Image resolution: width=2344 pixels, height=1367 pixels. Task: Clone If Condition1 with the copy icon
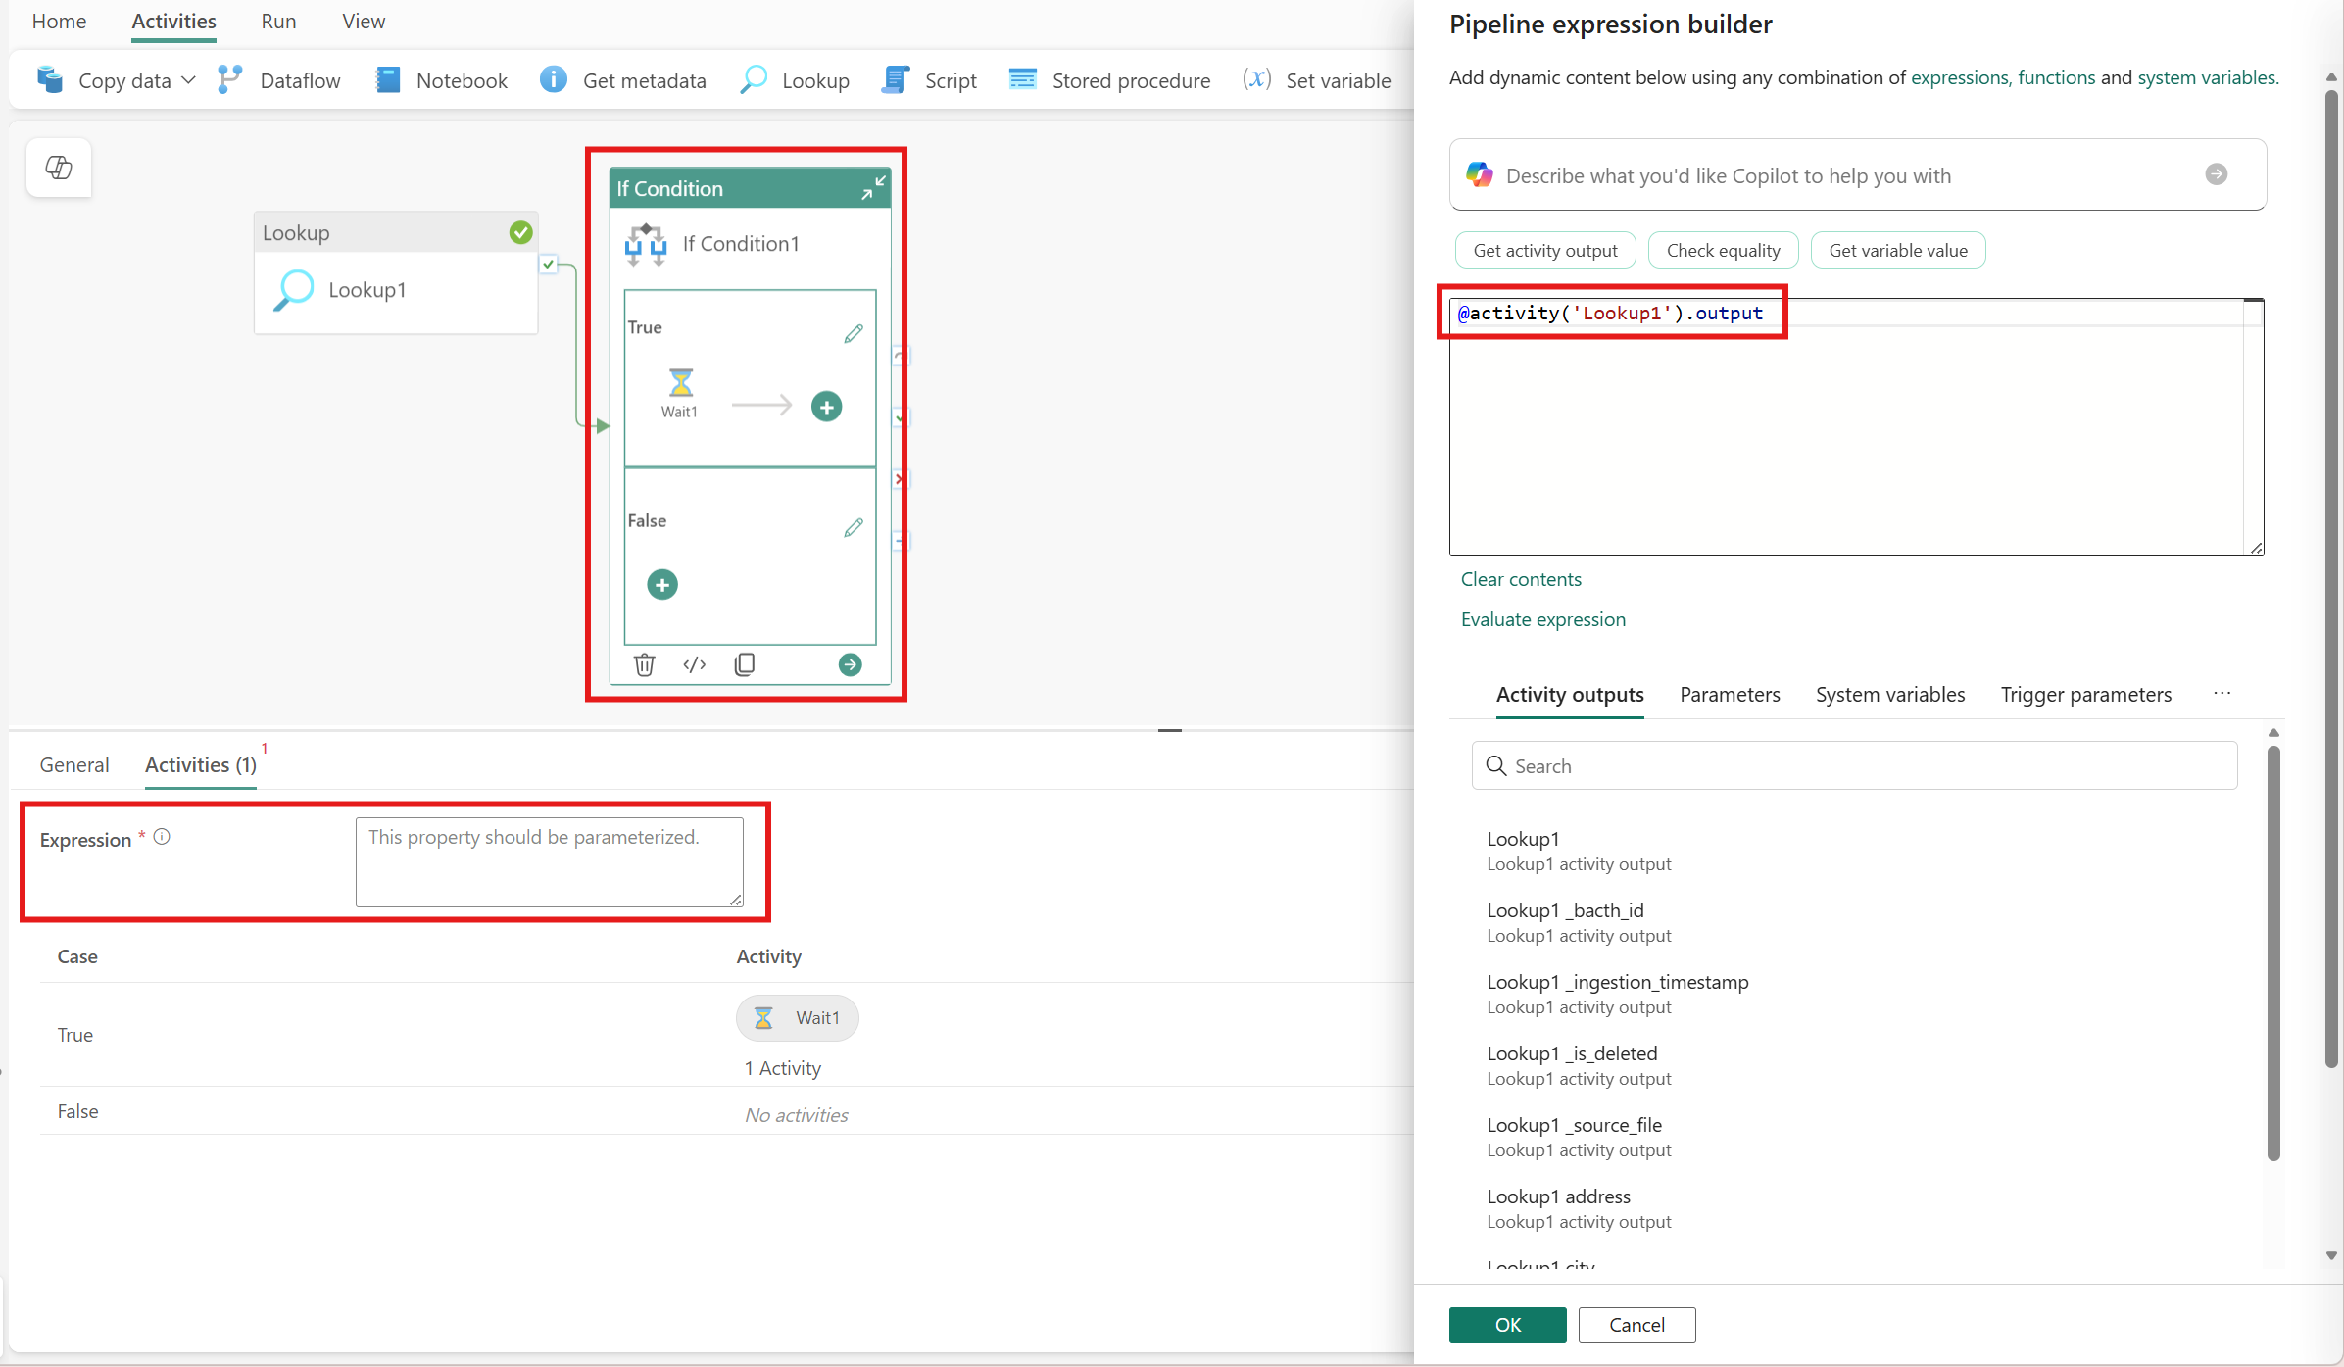click(x=745, y=664)
